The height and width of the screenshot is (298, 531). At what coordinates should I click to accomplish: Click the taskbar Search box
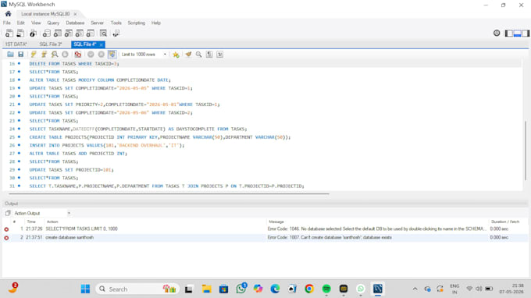pos(137,289)
